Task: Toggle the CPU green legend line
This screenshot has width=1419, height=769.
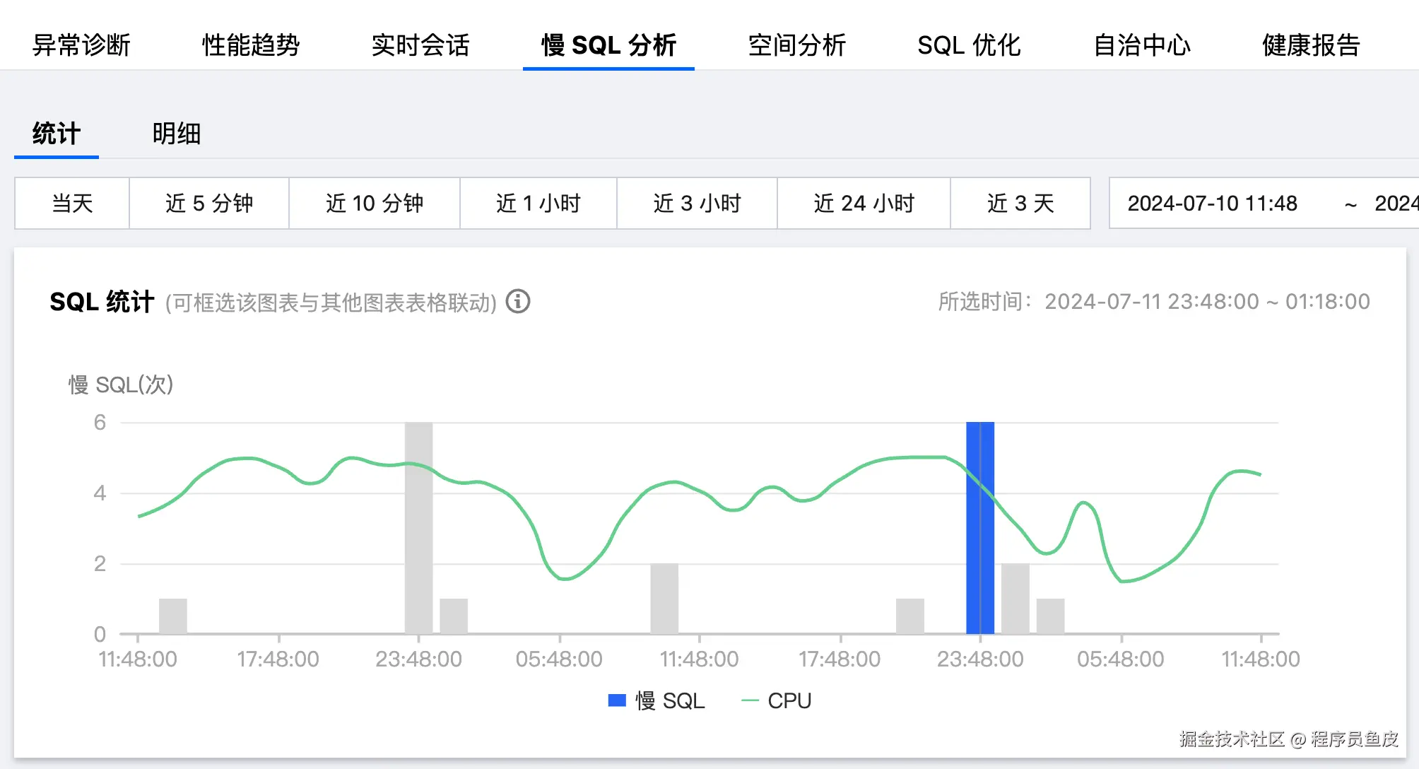Action: [750, 700]
